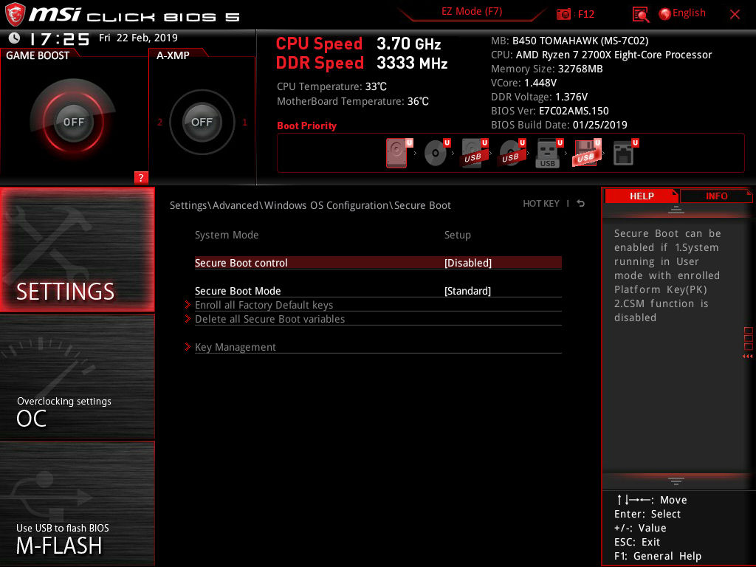Expand Delete all Secure Boot variables entry
756x567 pixels.
tap(269, 319)
